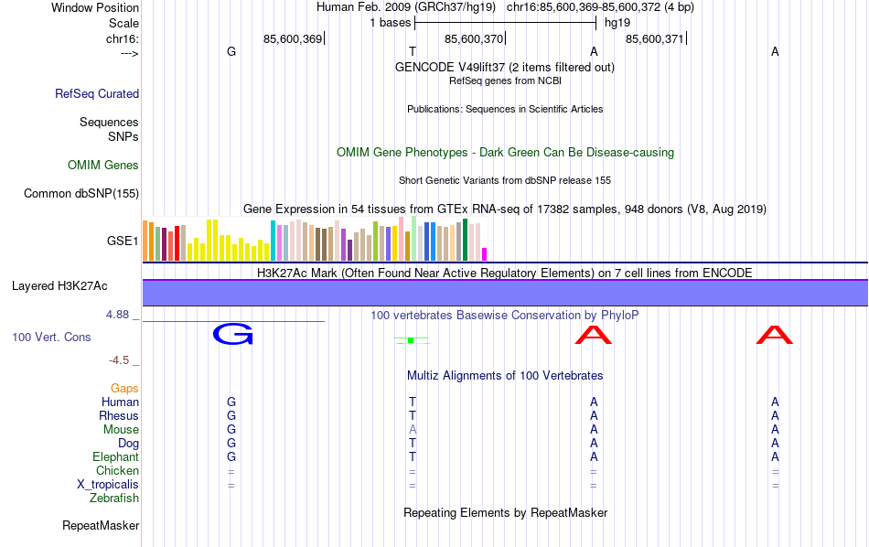Select the X_tropicalis species label
This screenshot has height=547, width=869.
(x=108, y=485)
